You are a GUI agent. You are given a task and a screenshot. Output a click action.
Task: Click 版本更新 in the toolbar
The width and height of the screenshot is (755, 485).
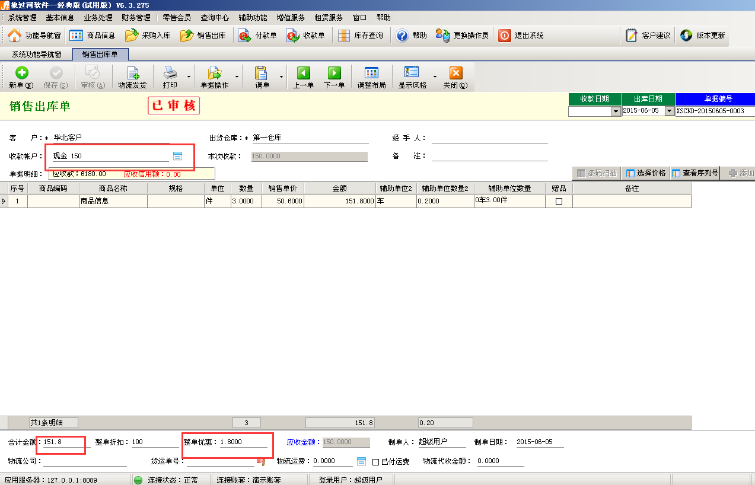point(702,36)
